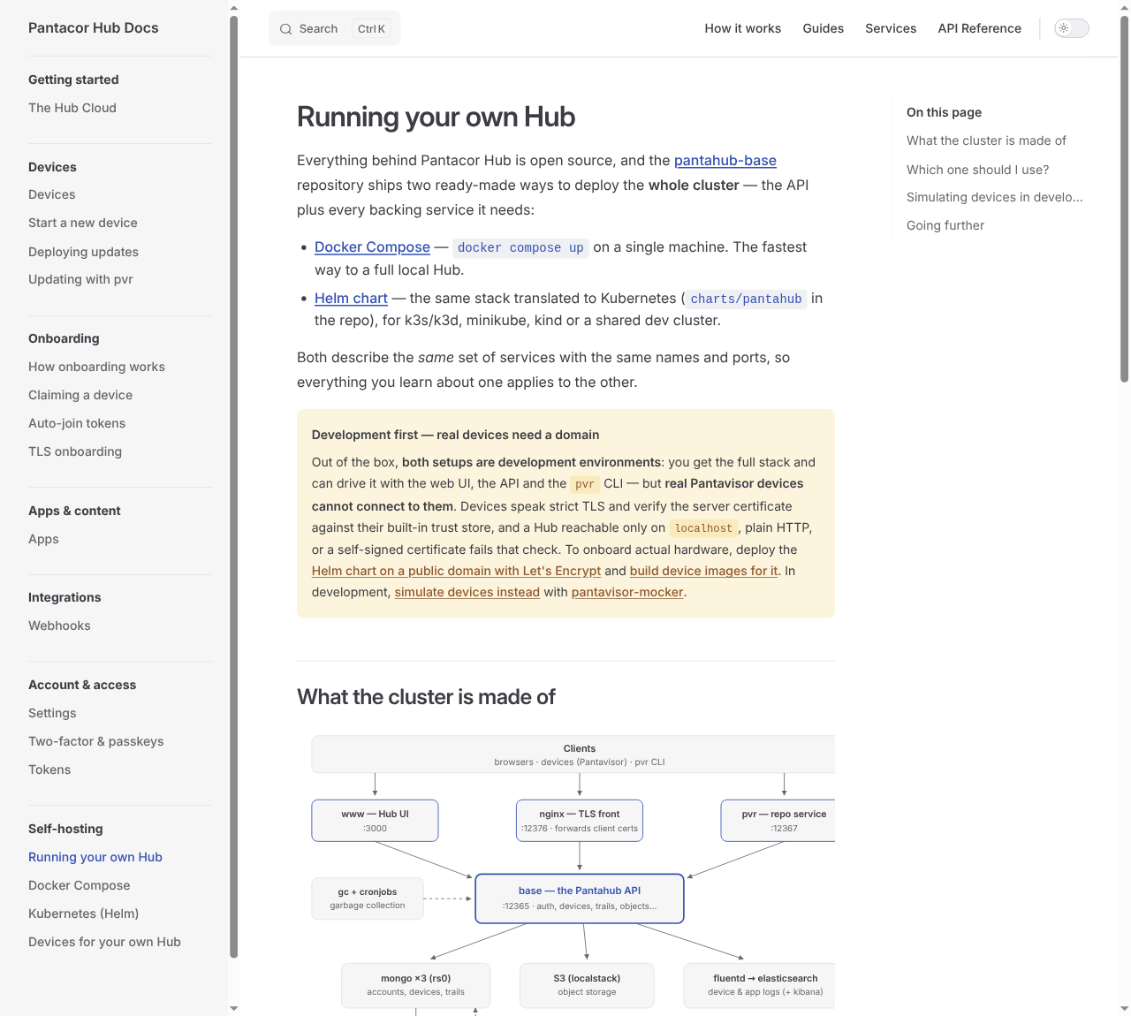The image size is (1131, 1016).
Task: Open Deploying updates page
Action: pos(83,252)
